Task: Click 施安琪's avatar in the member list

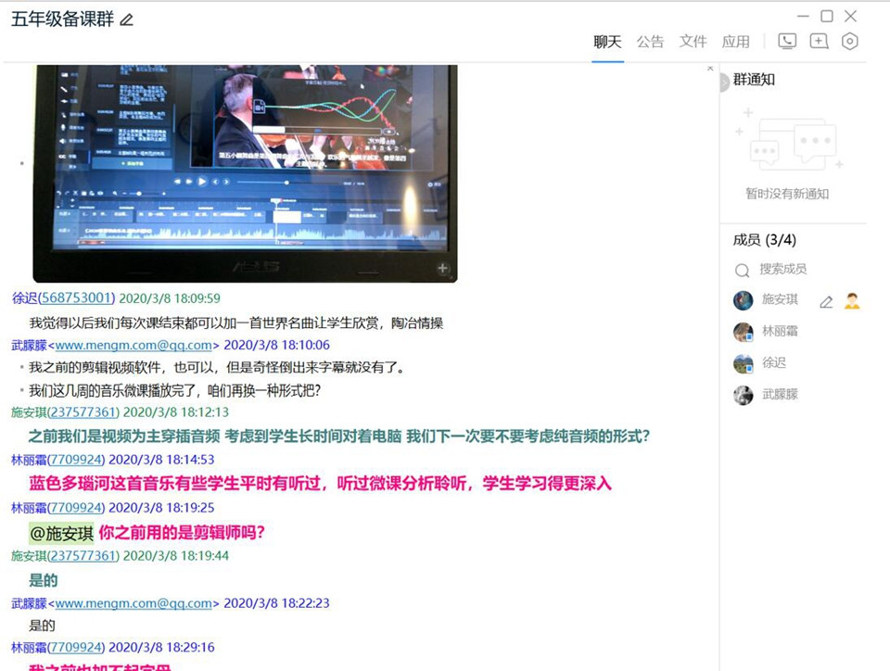Action: (x=743, y=300)
